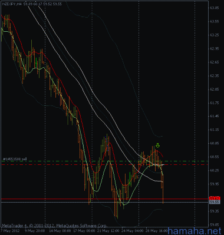Select the green dash-dot sell order line

[104, 161]
